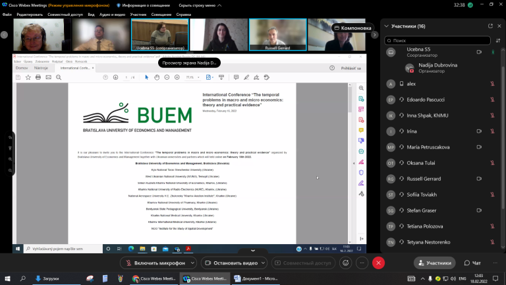Viewport: 506px width, 285px height.
Task: Close the participants panel
Action: (499, 26)
